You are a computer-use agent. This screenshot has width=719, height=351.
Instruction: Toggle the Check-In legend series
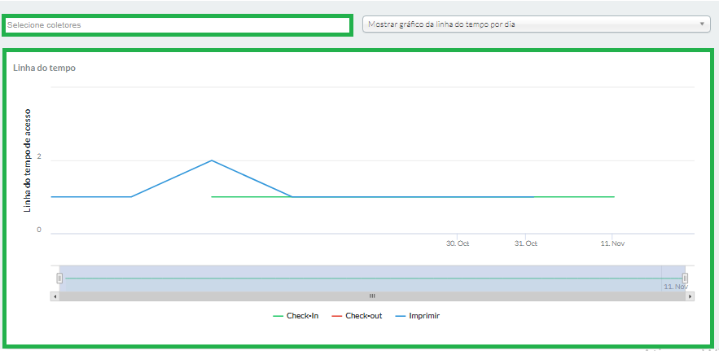(296, 316)
